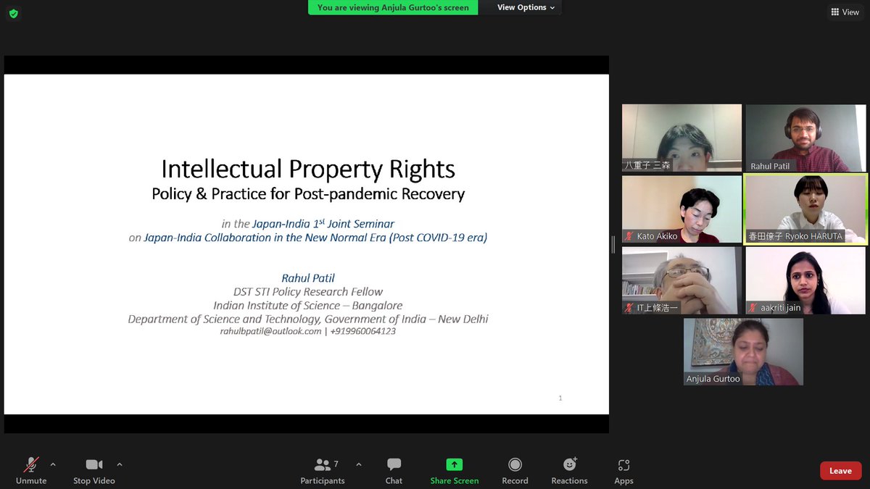Open the View Options dropdown
This screenshot has height=489, width=870.
pos(526,7)
